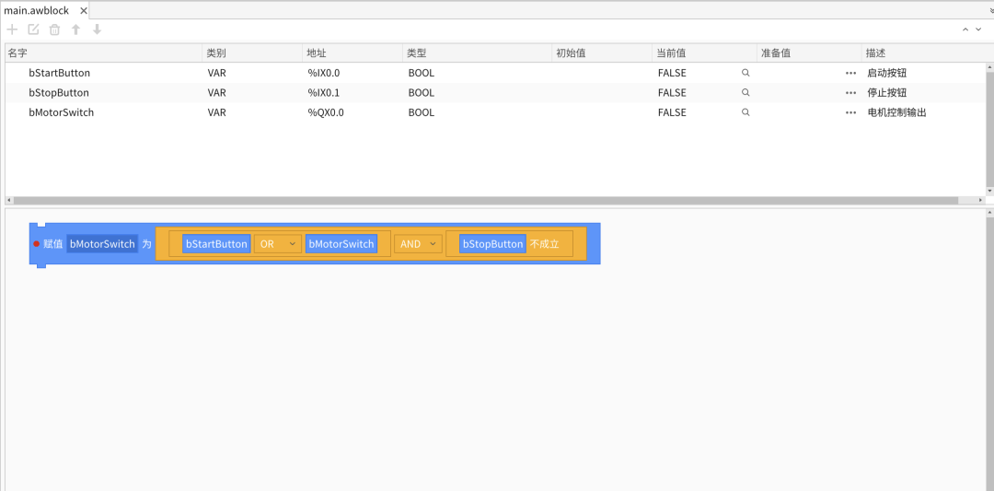Click VAR category in bStopButton row

(217, 93)
